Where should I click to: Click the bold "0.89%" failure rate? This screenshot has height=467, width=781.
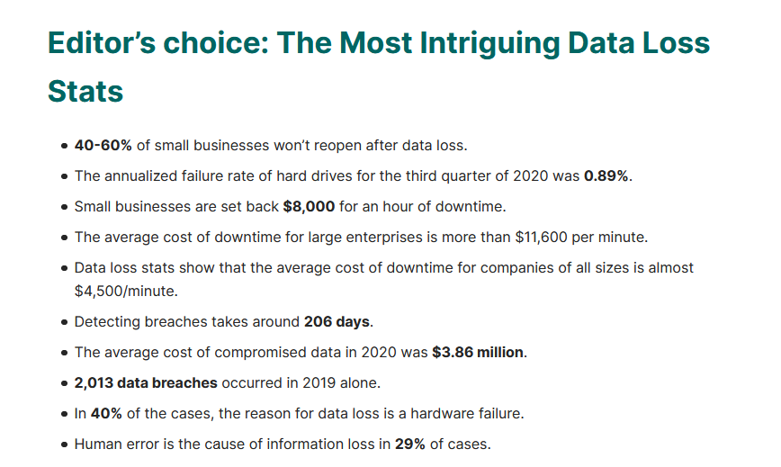606,176
